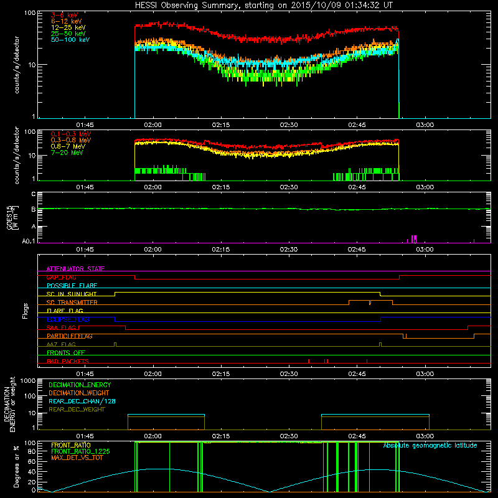
Task: Click the BAD_PACKETS flag label
Action: point(68,361)
